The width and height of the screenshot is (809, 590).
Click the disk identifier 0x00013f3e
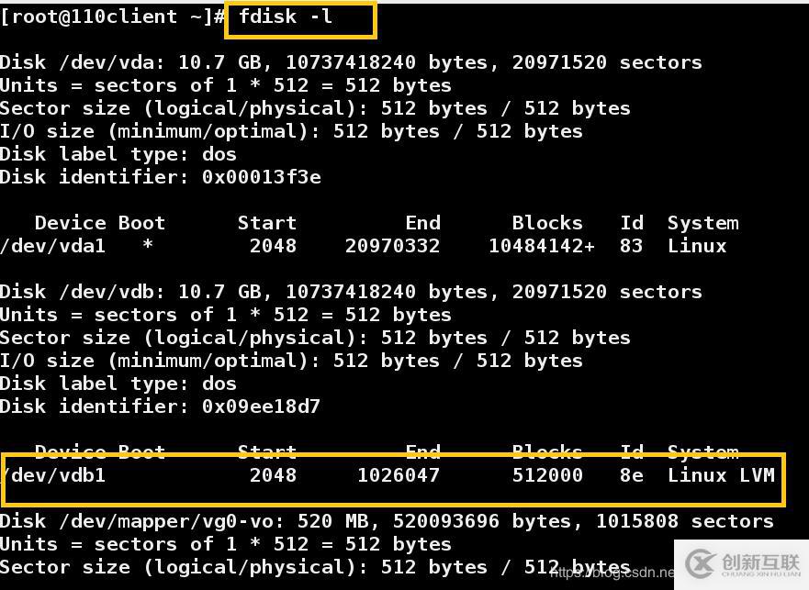[261, 177]
